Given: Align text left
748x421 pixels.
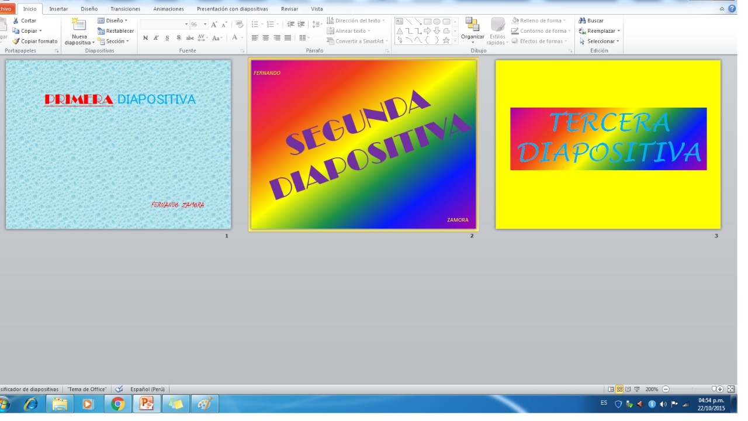Looking at the screenshot, I should click(x=255, y=38).
